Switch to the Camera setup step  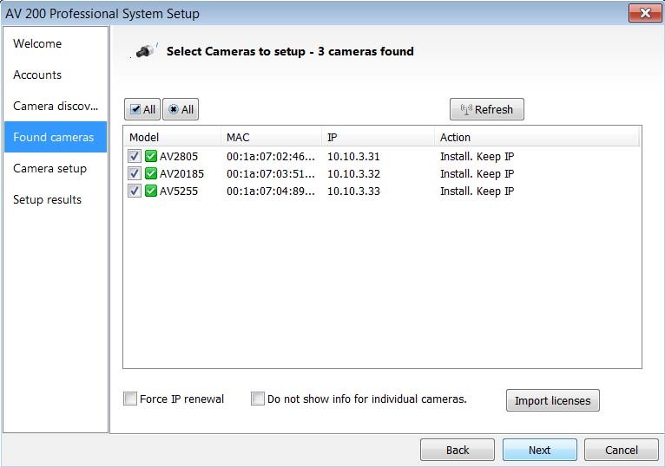pos(49,169)
